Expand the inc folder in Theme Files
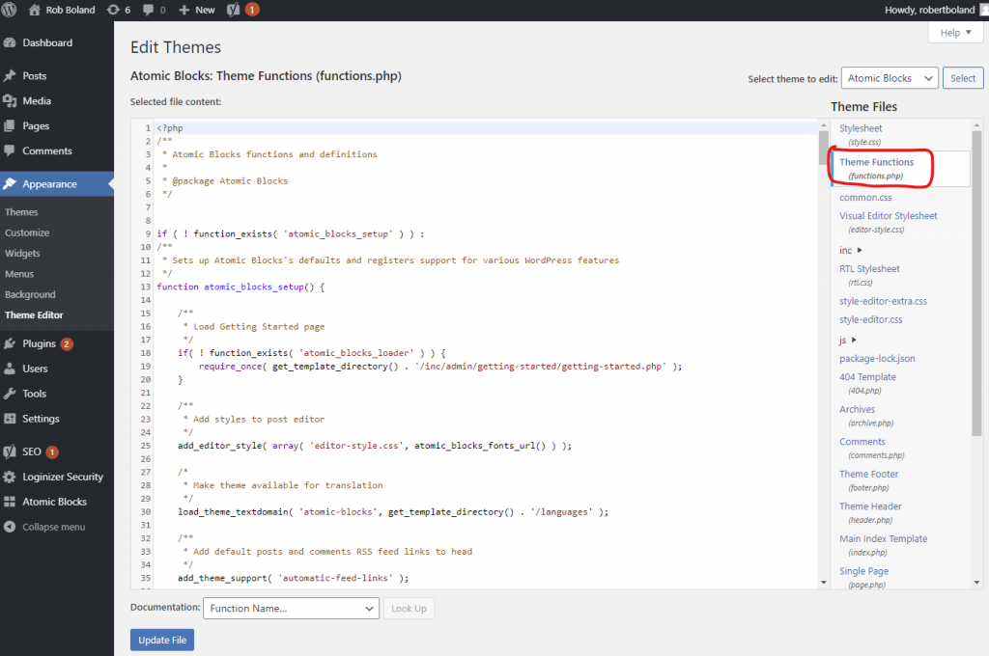This screenshot has height=656, width=989. pos(851,251)
